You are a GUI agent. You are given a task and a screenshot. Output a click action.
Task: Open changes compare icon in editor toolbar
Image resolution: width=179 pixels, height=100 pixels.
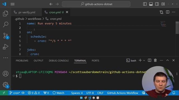coord(161,12)
